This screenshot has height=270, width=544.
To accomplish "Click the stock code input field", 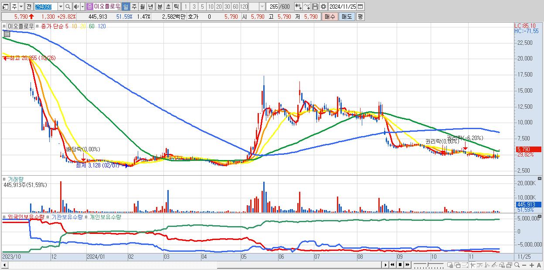I will 46,7.
